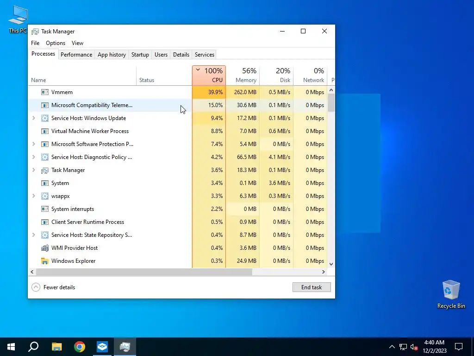Screen dimensions: 474x356
Task: Select the Recycle Bin desktop icon
Action: [x=451, y=294]
